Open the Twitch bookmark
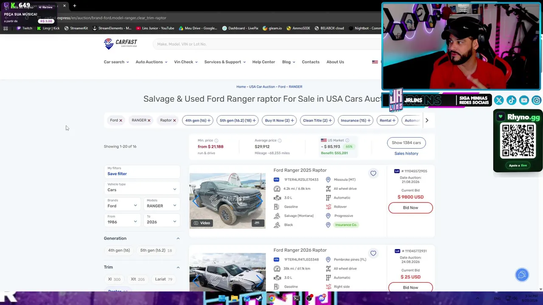The width and height of the screenshot is (543, 305). point(25,28)
